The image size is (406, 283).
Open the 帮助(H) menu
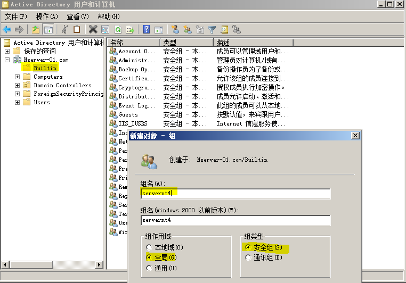pos(109,16)
